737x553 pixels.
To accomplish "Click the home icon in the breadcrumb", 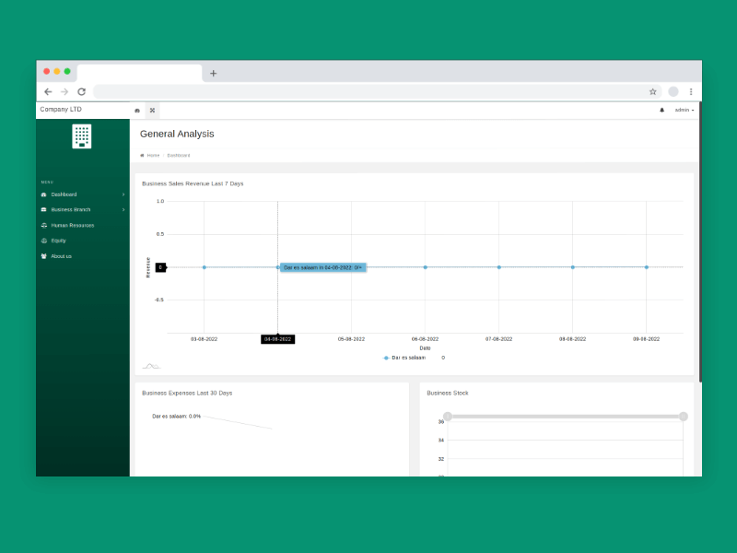I will (142, 155).
